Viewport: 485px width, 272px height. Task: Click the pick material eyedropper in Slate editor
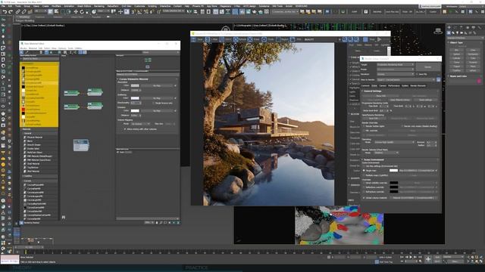pos(27,52)
